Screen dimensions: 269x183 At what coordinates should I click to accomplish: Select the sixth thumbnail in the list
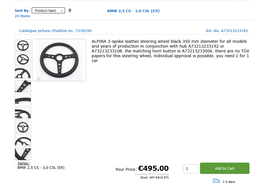(23, 114)
